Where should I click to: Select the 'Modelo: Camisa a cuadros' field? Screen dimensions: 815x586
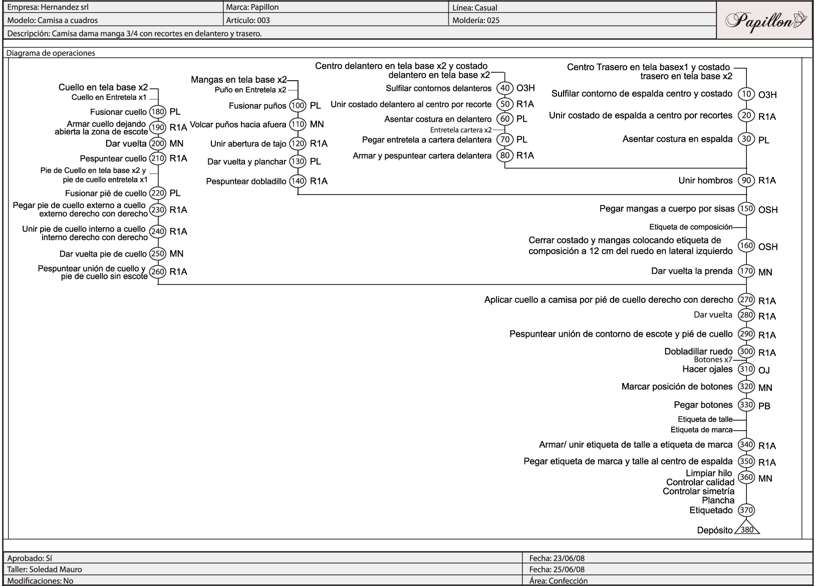tap(53, 21)
